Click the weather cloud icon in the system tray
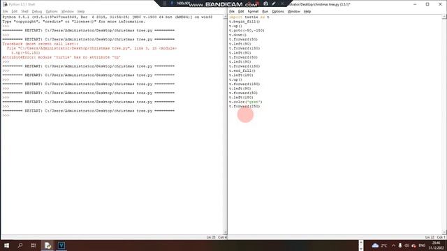 coord(375,245)
